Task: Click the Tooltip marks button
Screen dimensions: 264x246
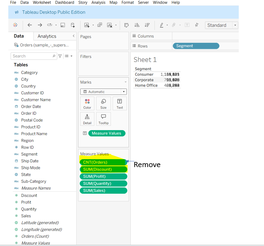Action: pos(103,119)
